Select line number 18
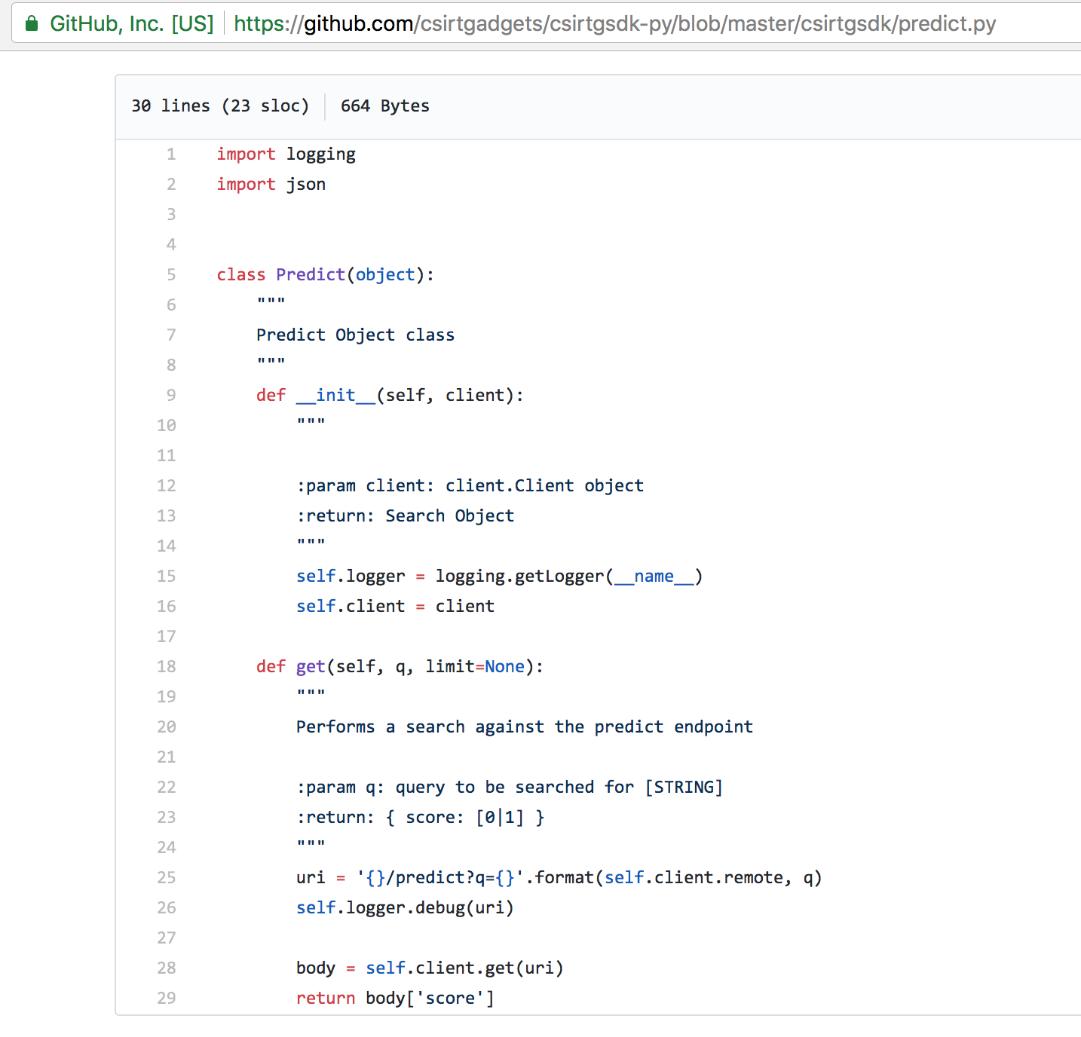 (x=167, y=667)
